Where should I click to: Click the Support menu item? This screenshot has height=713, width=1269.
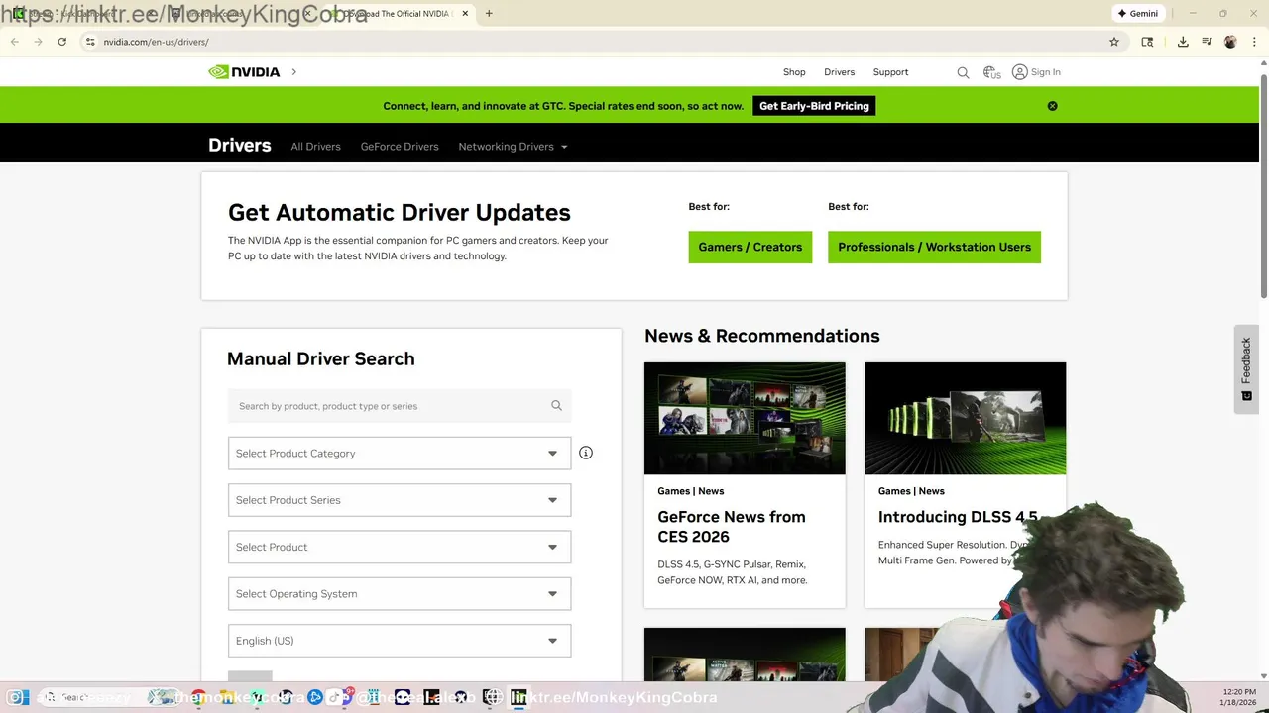point(890,72)
